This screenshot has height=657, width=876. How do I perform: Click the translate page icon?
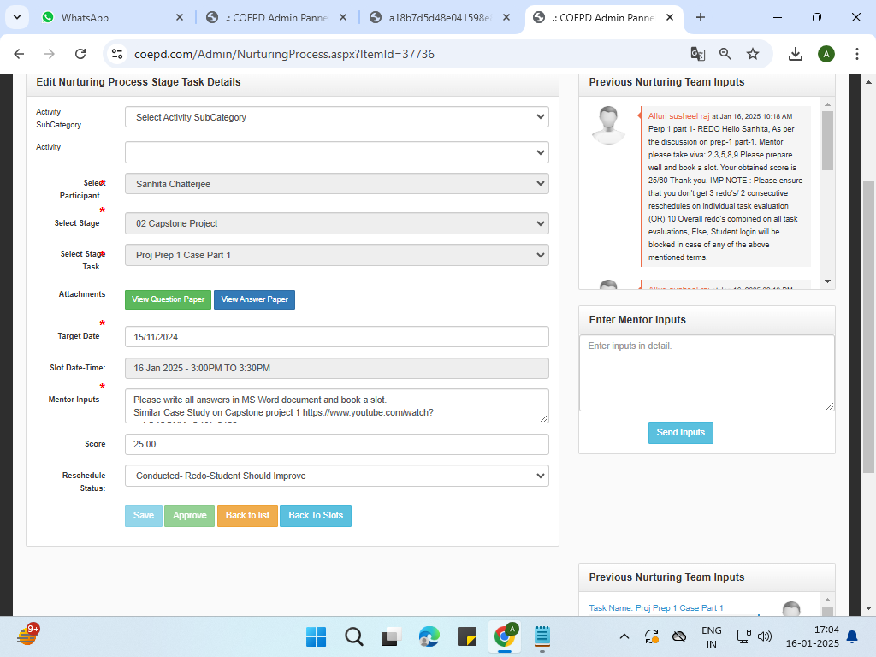pyautogui.click(x=698, y=54)
